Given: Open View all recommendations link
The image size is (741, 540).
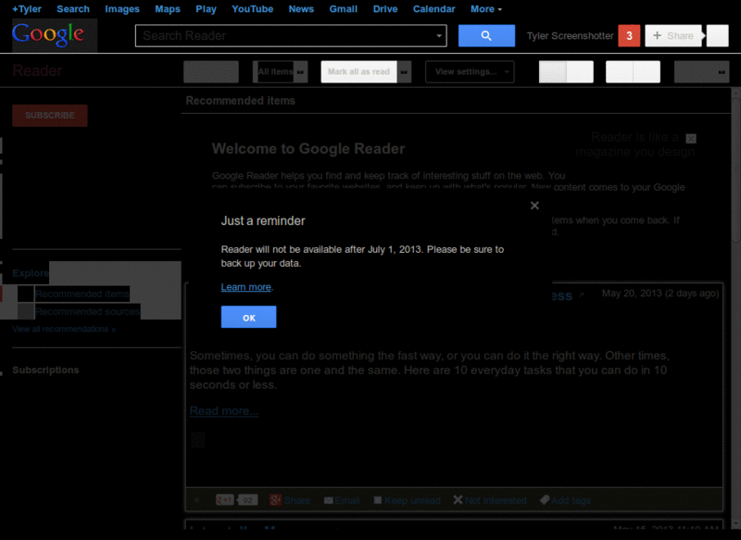Looking at the screenshot, I should coord(64,330).
